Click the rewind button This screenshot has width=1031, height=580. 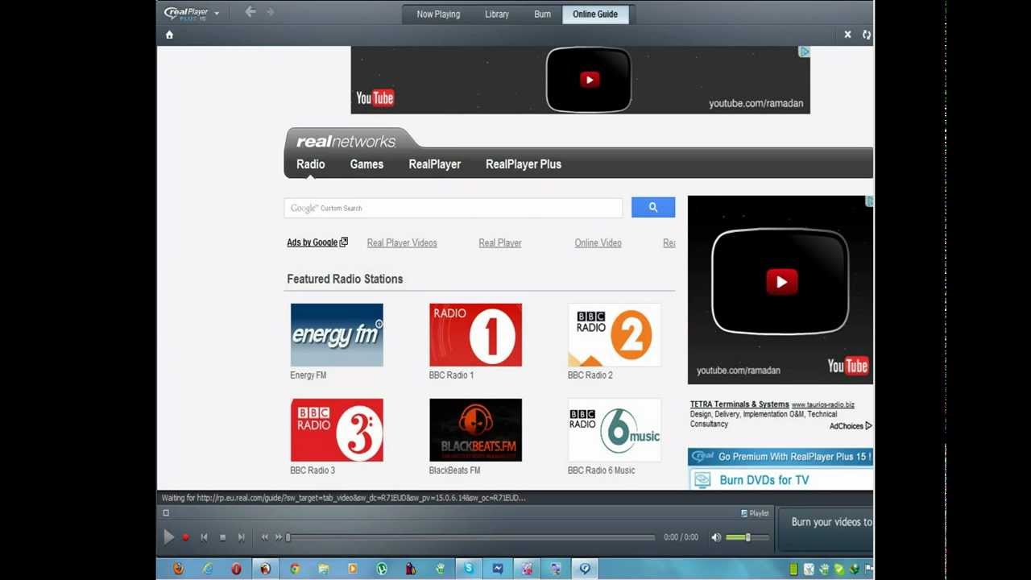tap(264, 537)
